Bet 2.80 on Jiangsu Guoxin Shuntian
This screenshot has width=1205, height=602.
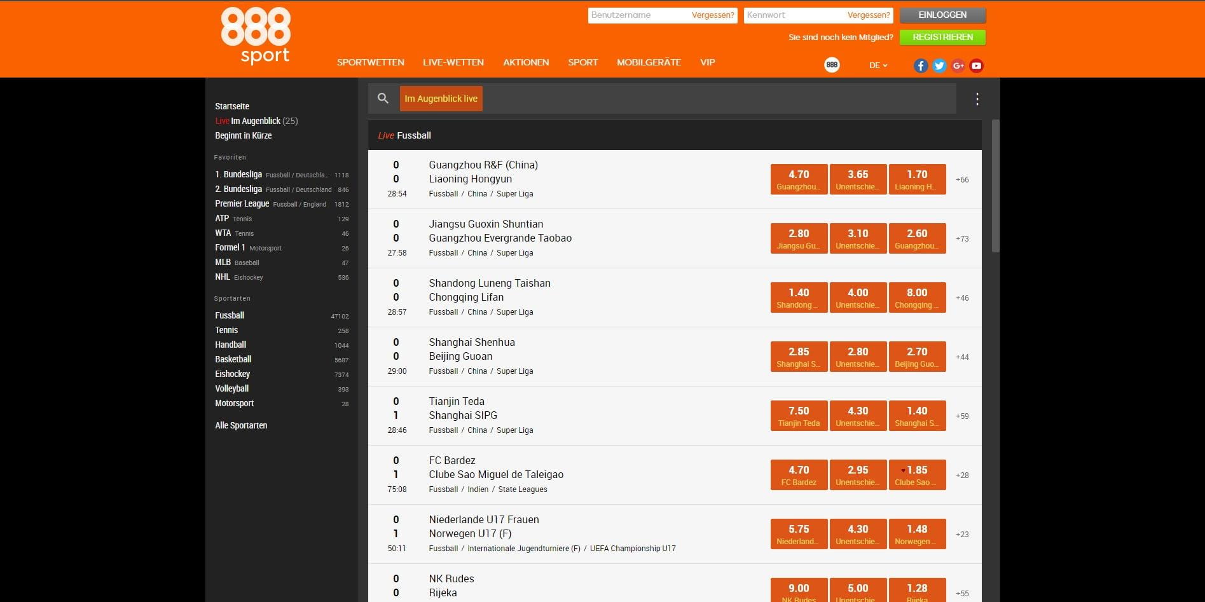[x=799, y=238]
